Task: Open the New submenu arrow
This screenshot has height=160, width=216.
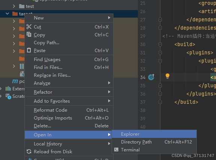Action: coord(109,18)
